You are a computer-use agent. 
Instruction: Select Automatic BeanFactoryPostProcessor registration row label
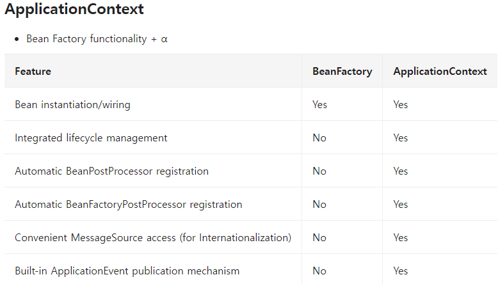tap(128, 205)
